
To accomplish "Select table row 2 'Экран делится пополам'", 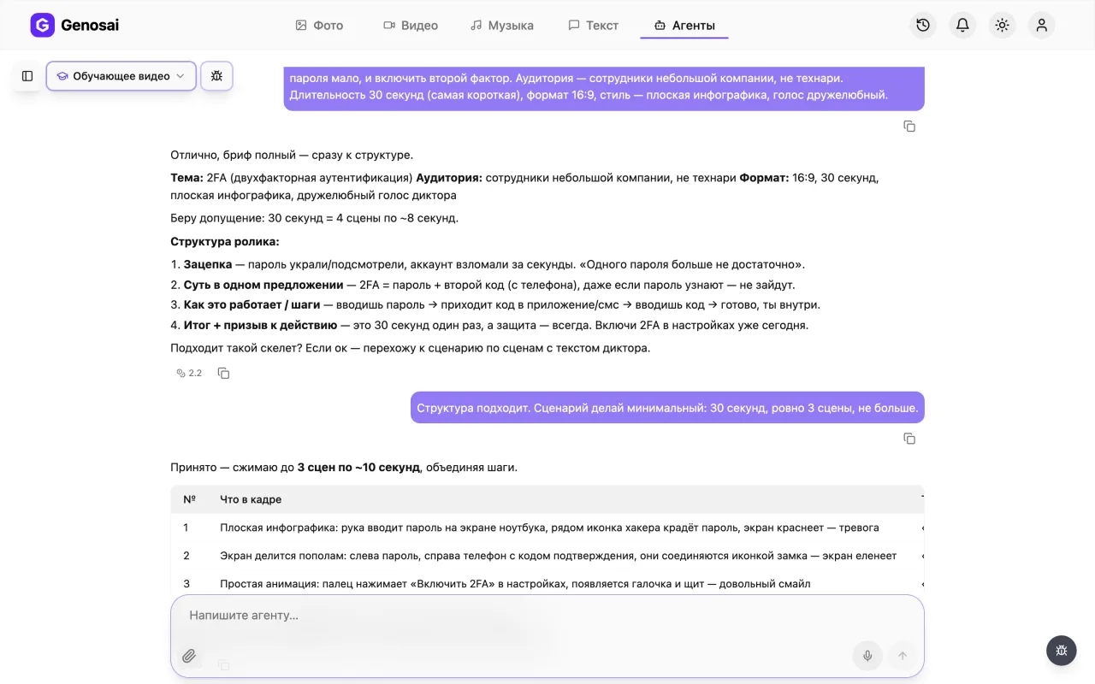I will click(x=547, y=556).
